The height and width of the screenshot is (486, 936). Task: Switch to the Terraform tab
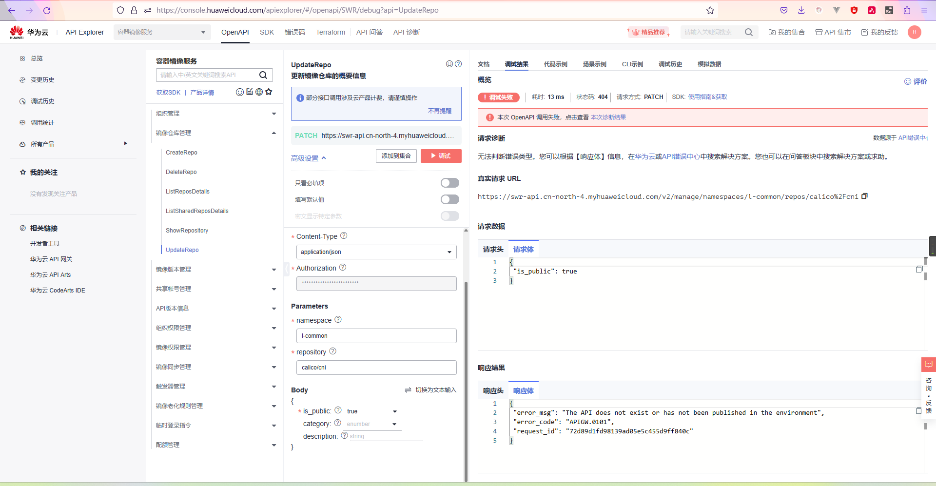click(x=331, y=32)
